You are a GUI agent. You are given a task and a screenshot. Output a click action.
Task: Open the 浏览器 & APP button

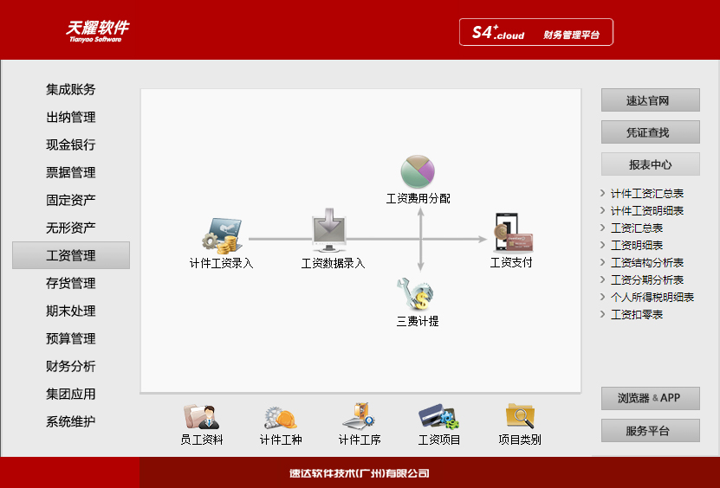click(650, 398)
